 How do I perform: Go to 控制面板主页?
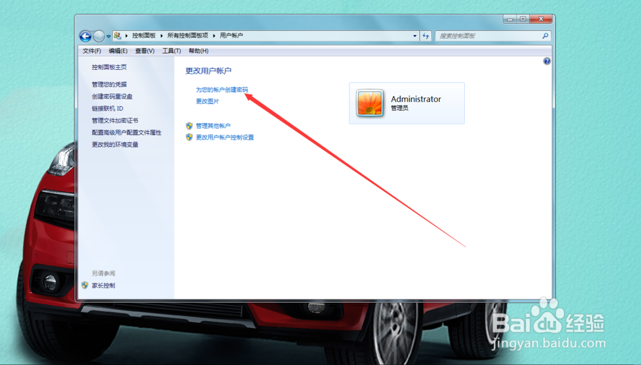pos(109,67)
